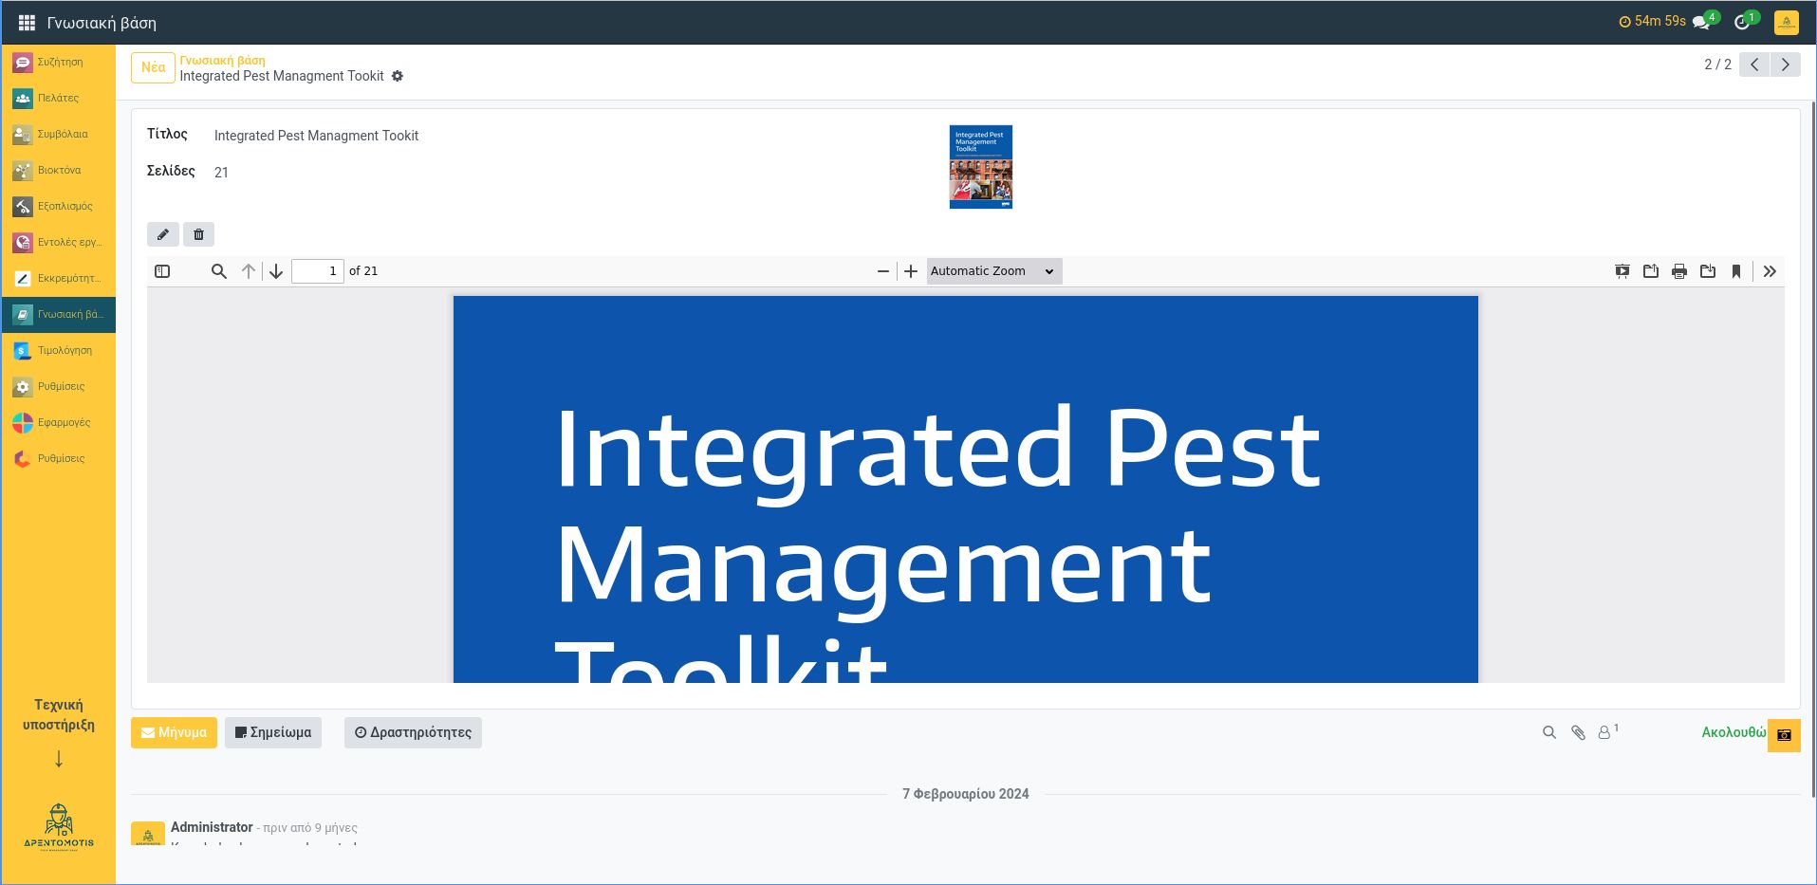Screen dimensions: 1817x885
Task: Open the Automatic Zoom dropdown
Action: coord(993,271)
